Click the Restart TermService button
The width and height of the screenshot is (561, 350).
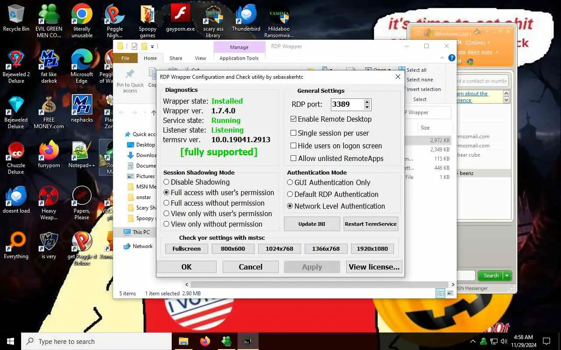click(x=371, y=224)
